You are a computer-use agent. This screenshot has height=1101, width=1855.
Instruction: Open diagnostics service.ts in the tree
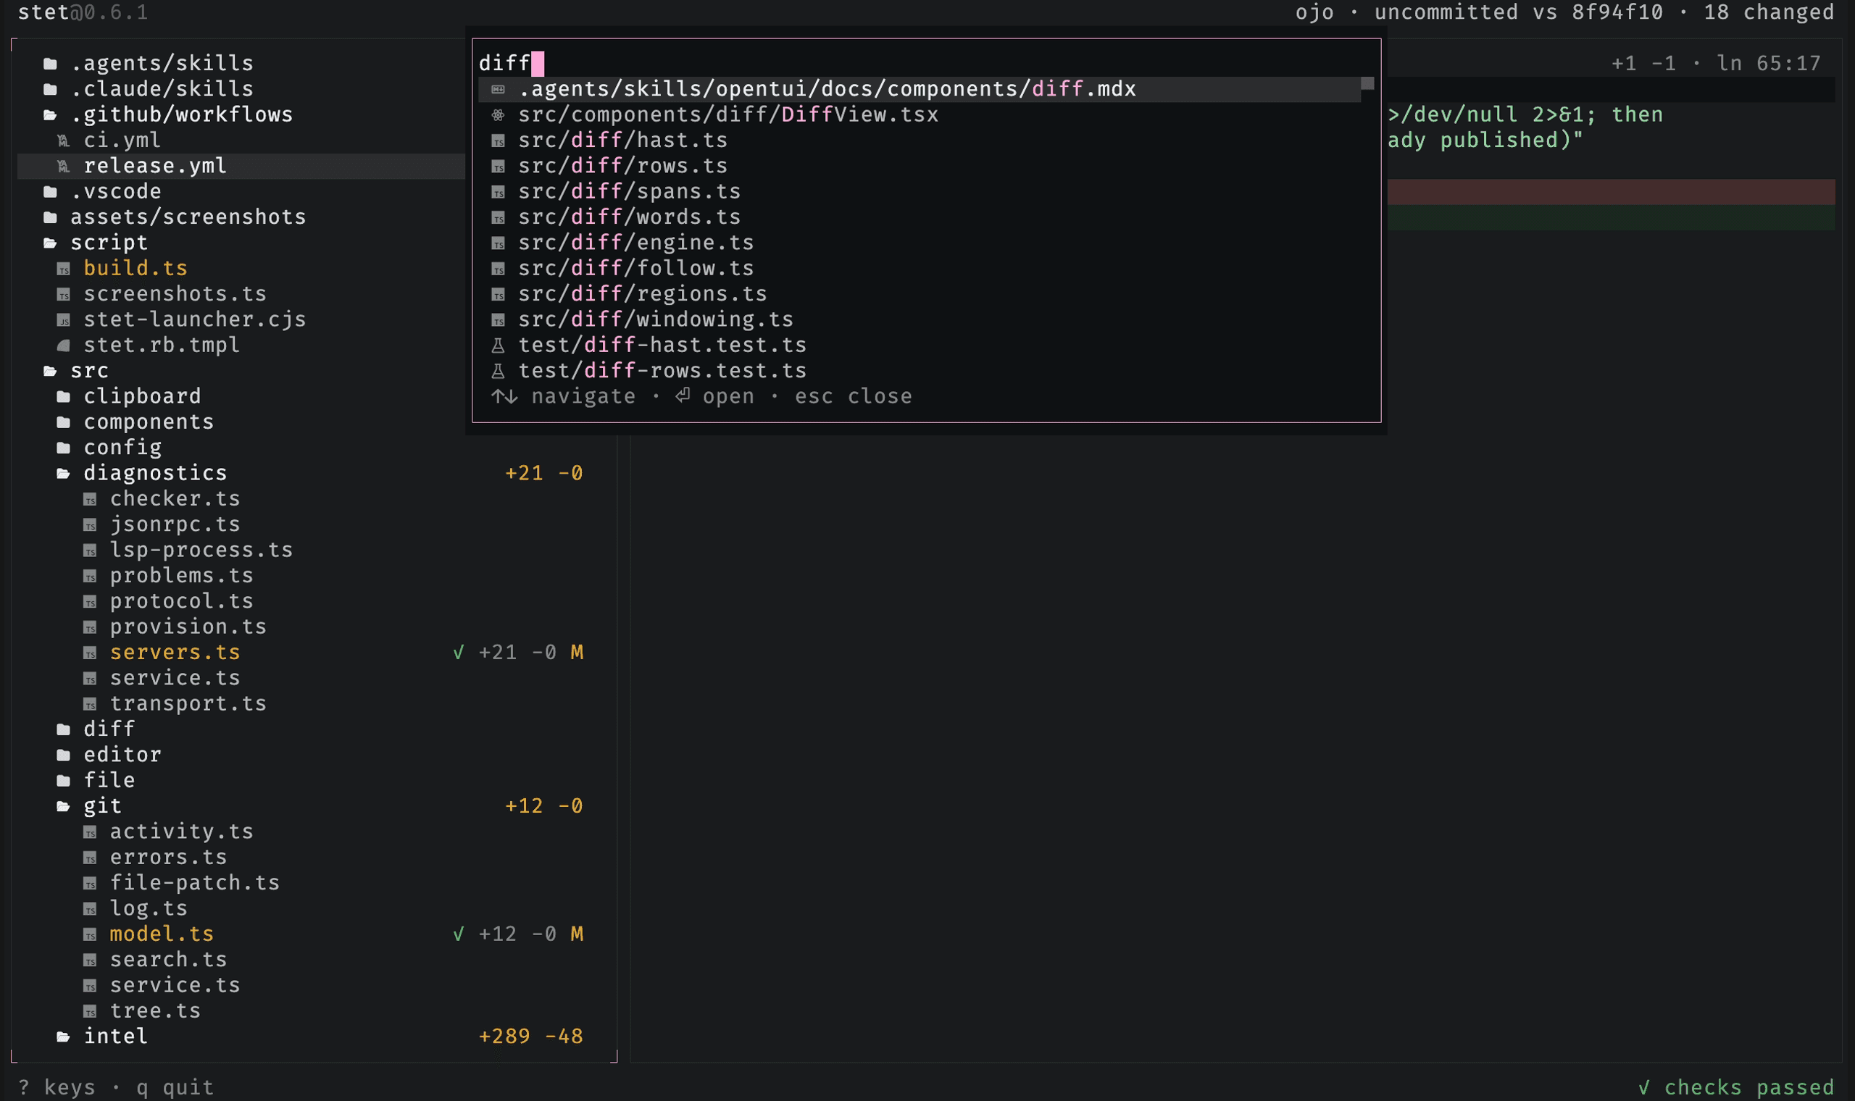(x=175, y=678)
